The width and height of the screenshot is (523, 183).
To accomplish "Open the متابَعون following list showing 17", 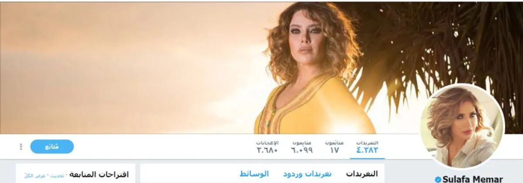I will coord(334,147).
